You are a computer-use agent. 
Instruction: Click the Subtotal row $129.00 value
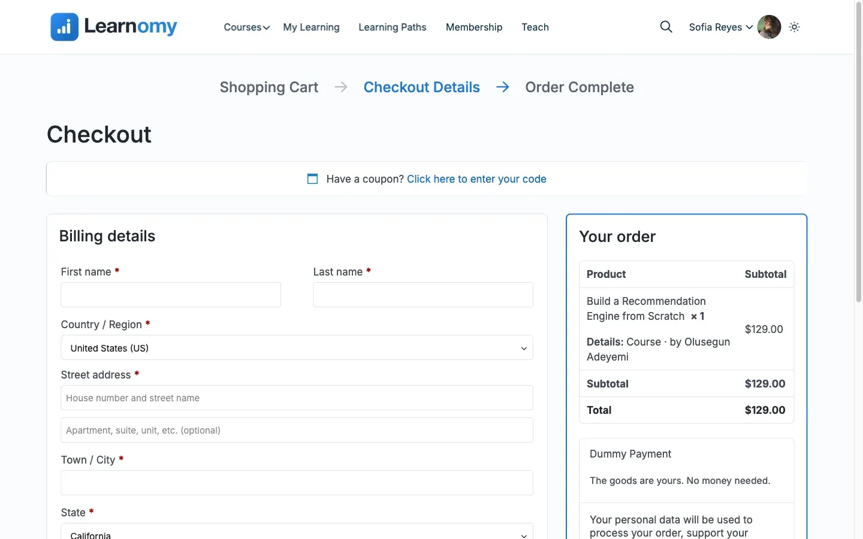click(x=765, y=384)
